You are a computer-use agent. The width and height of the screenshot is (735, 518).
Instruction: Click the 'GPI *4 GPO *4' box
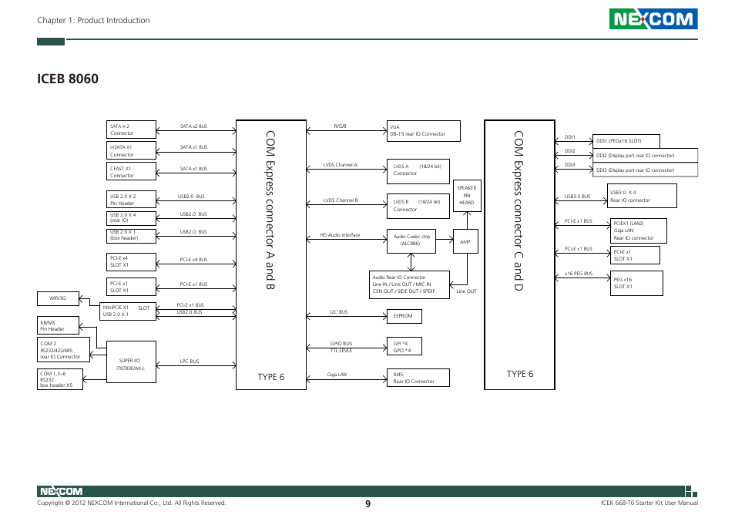(x=404, y=346)
